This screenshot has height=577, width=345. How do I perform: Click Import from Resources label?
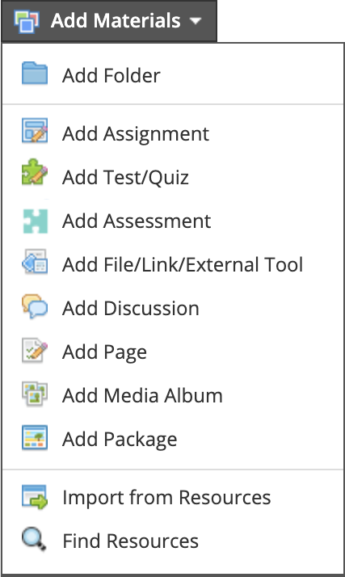[166, 498]
